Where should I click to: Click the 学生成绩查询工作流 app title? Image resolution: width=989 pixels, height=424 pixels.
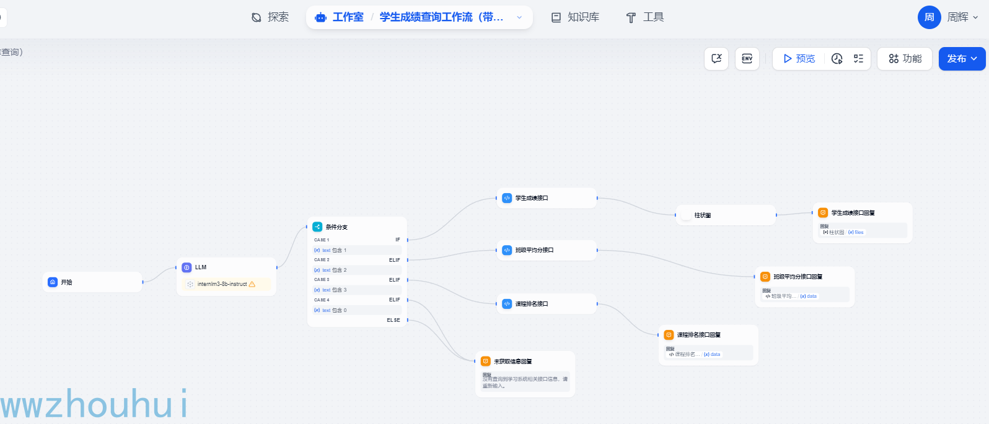pos(441,17)
